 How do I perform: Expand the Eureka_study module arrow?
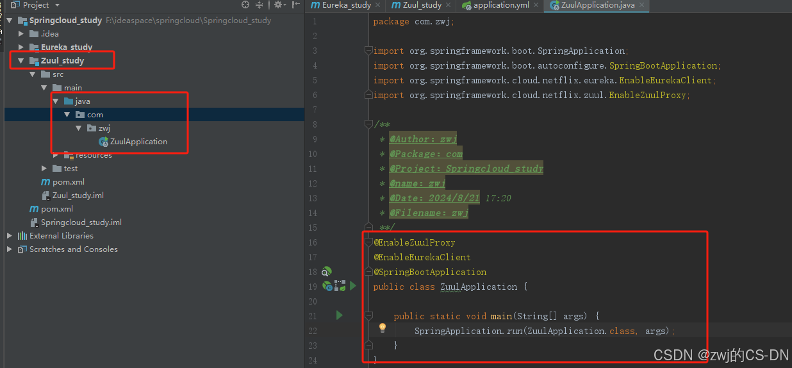21,47
